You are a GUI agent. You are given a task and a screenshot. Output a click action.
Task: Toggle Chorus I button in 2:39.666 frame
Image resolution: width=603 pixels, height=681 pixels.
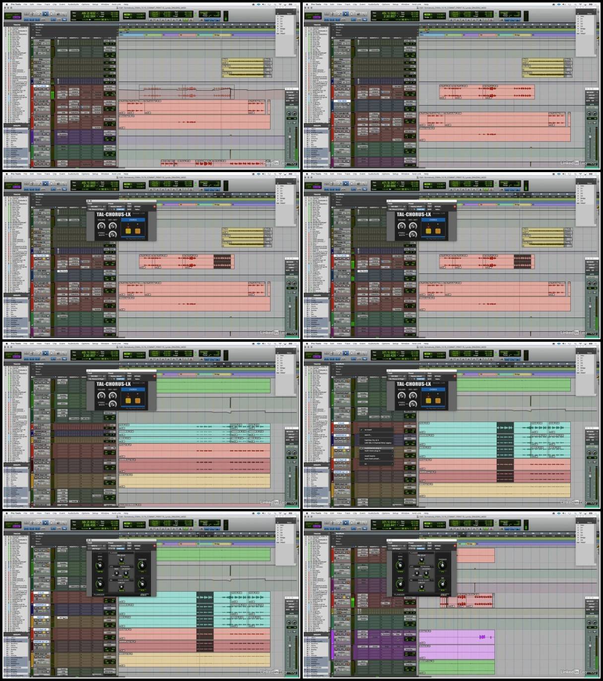(x=428, y=230)
